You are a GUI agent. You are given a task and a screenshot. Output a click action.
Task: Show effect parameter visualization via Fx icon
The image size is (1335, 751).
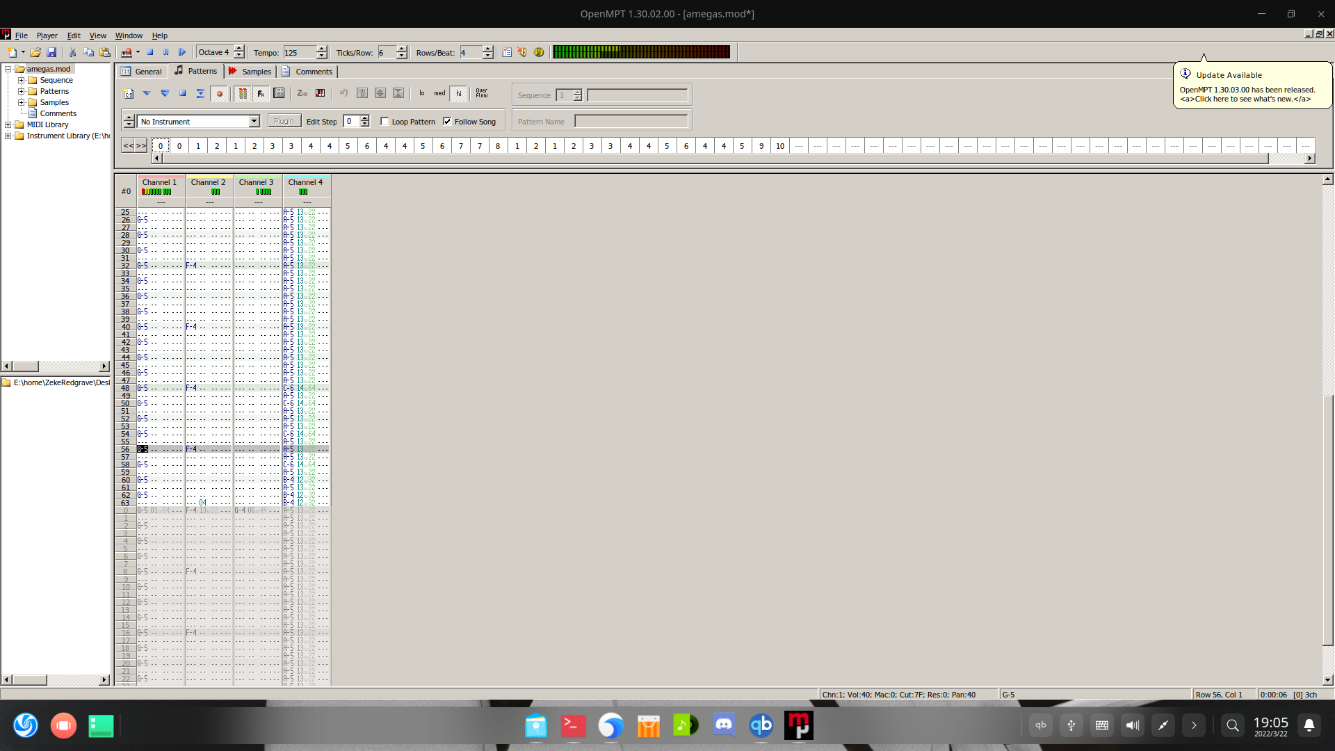tap(259, 93)
